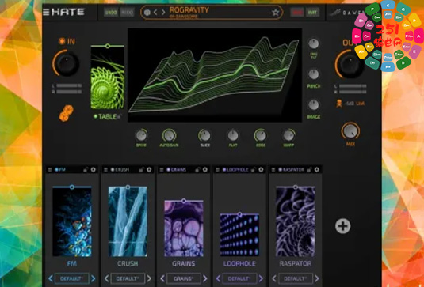
Task: Open the LOOPHOLE module drag-handle menu
Action: pyautogui.click(x=217, y=170)
